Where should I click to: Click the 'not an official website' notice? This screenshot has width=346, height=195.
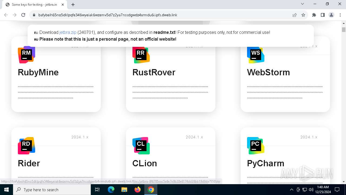(x=108, y=39)
